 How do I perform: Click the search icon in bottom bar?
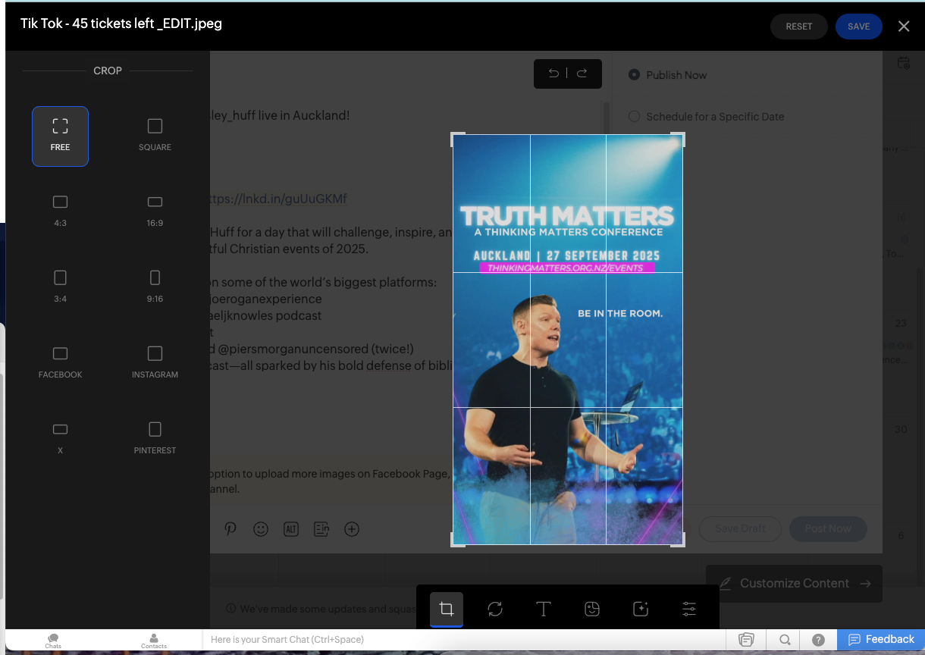785,640
